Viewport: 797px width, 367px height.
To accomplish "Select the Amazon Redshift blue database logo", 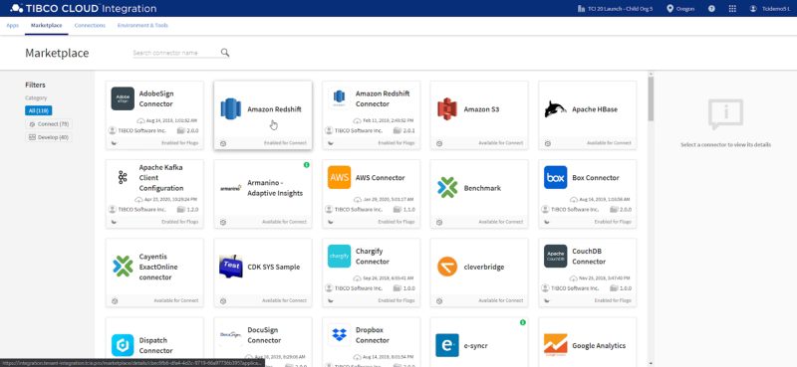I will (231, 109).
